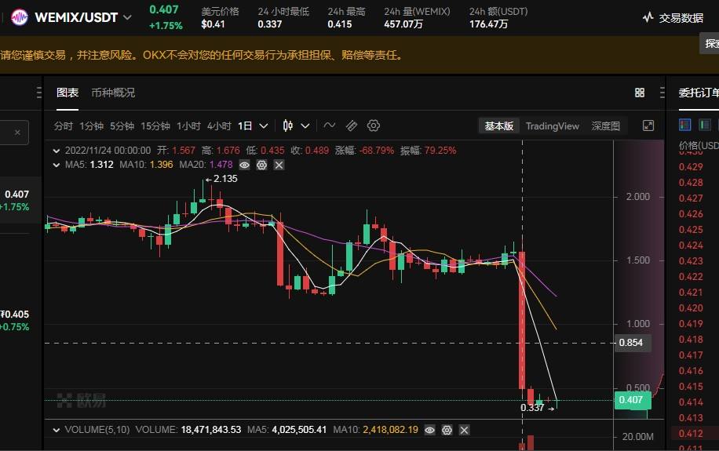Image resolution: width=719 pixels, height=451 pixels.
Task: Open MA indicator settings gear
Action: tap(262, 165)
